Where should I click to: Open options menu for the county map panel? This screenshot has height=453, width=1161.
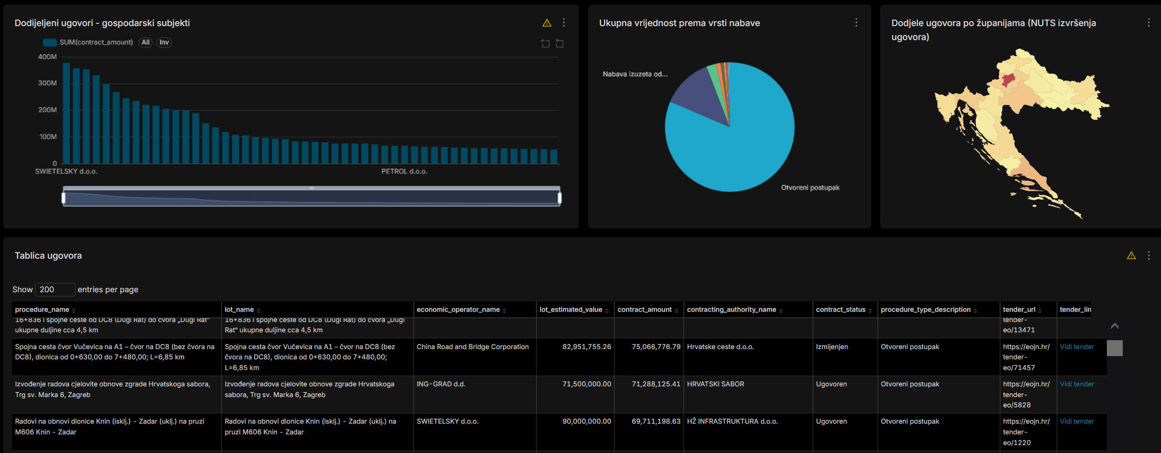[1148, 23]
